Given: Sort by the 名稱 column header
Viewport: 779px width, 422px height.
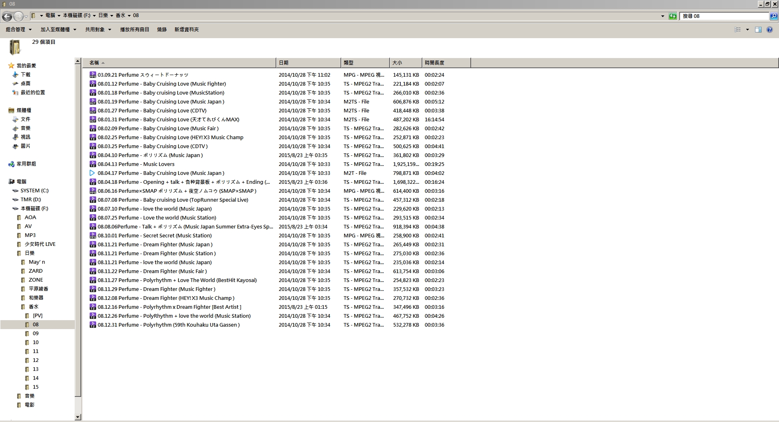Looking at the screenshot, I should pyautogui.click(x=179, y=62).
